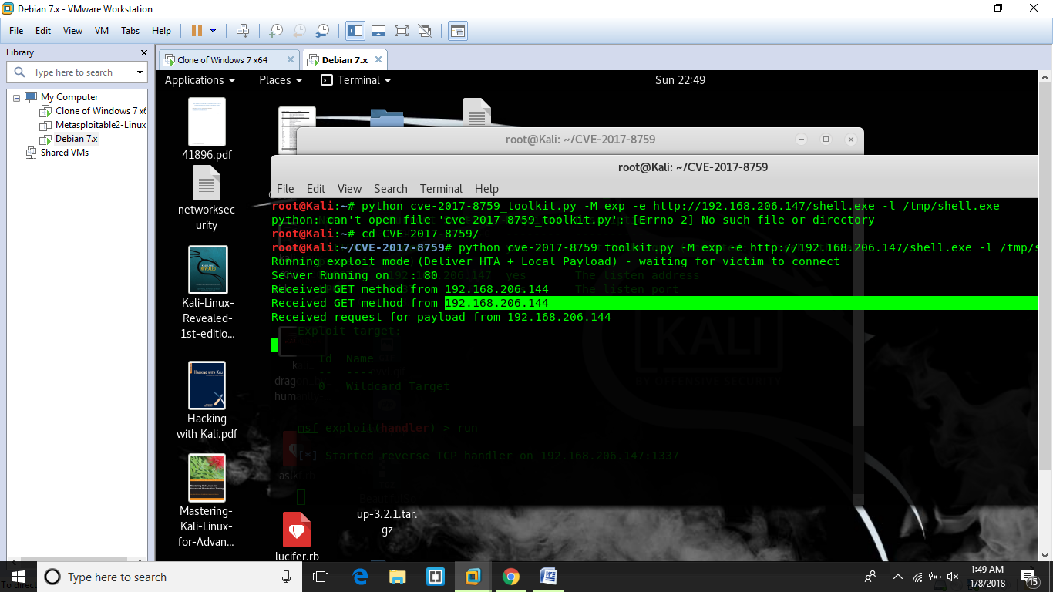Viewport: 1053px width, 592px height.
Task: Close the Library panel
Action: click(143, 52)
